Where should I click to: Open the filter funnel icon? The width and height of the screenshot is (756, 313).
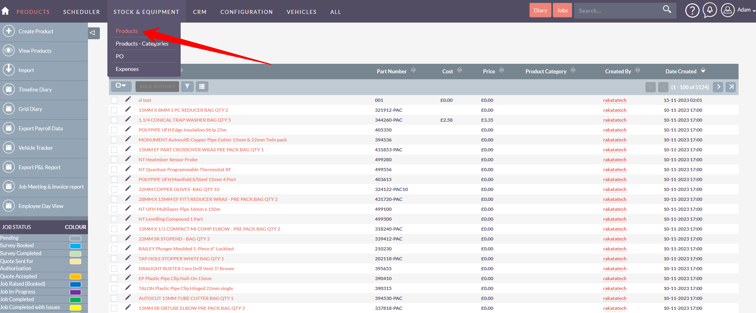[187, 86]
